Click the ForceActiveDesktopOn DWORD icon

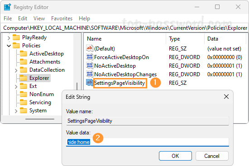pos(89,57)
